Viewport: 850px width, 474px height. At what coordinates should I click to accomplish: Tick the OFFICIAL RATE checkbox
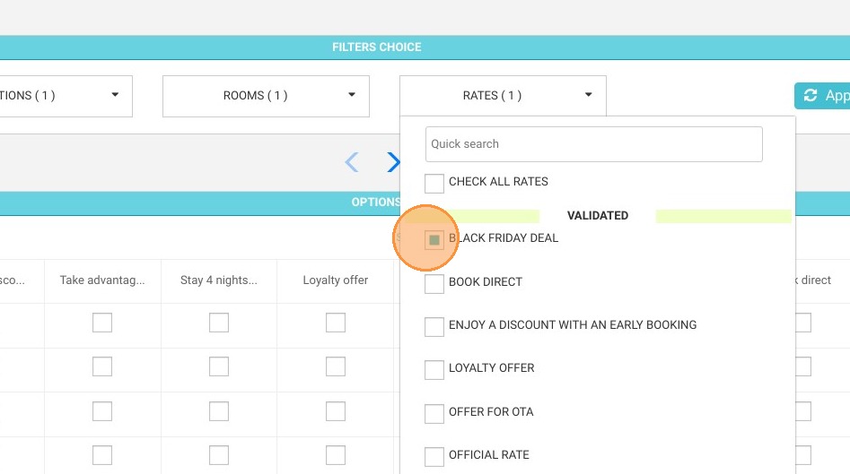click(x=434, y=457)
